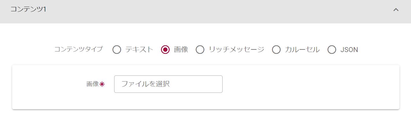
Task: Select the 画像 radio button circle
Action: coord(165,50)
